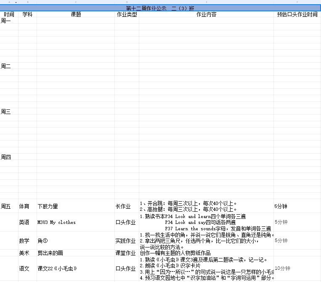
Task: Select column D by its header
Action: pyautogui.click(x=127, y=2)
